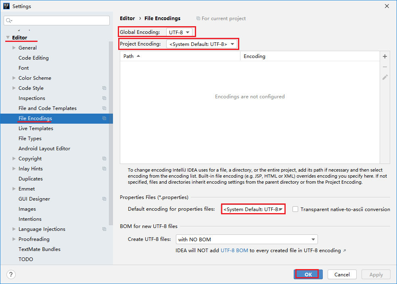
Task: Click project-level icon beside File and Code Templates
Action: pyautogui.click(x=104, y=108)
